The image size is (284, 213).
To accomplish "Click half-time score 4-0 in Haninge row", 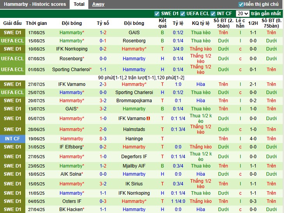I will coord(253,139).
